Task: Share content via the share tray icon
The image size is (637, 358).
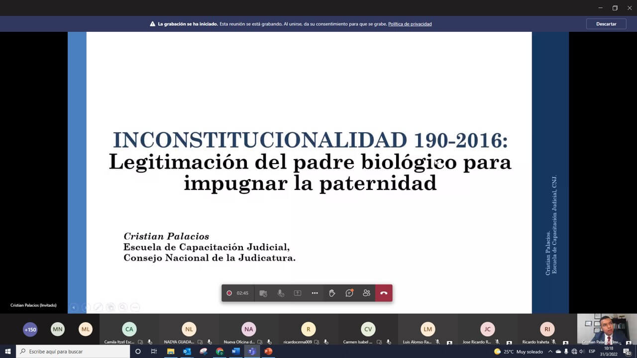Action: [x=298, y=293]
